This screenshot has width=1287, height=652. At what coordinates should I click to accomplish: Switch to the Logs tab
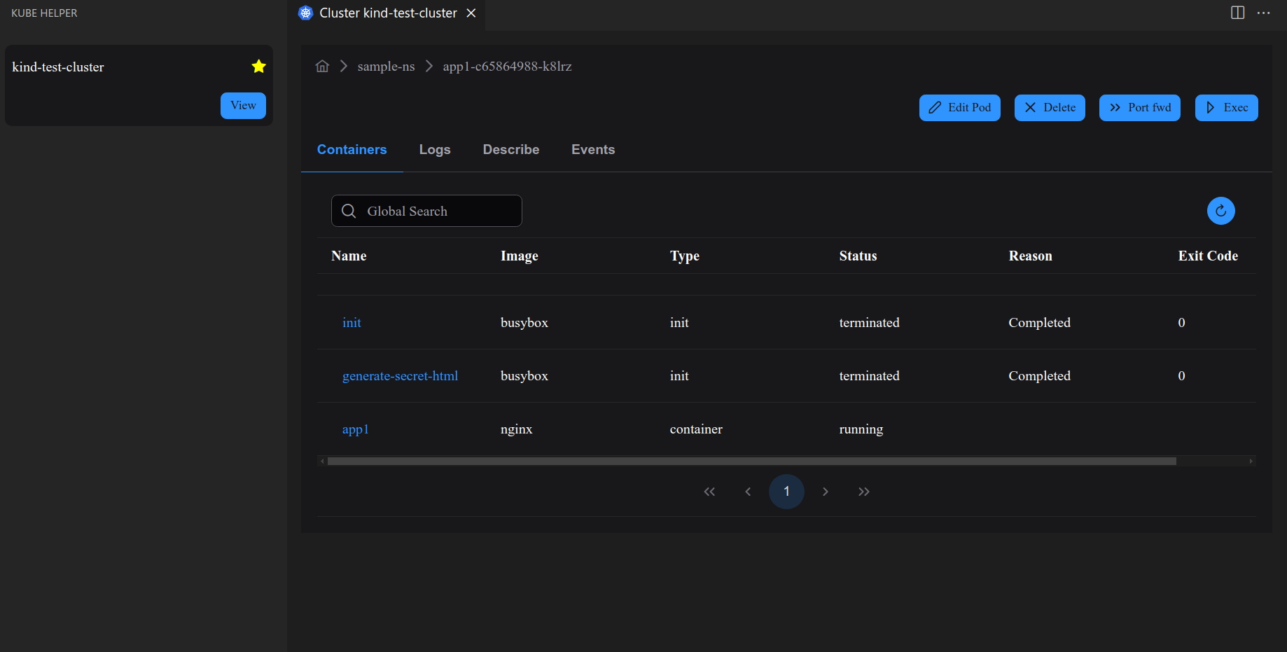(x=435, y=149)
